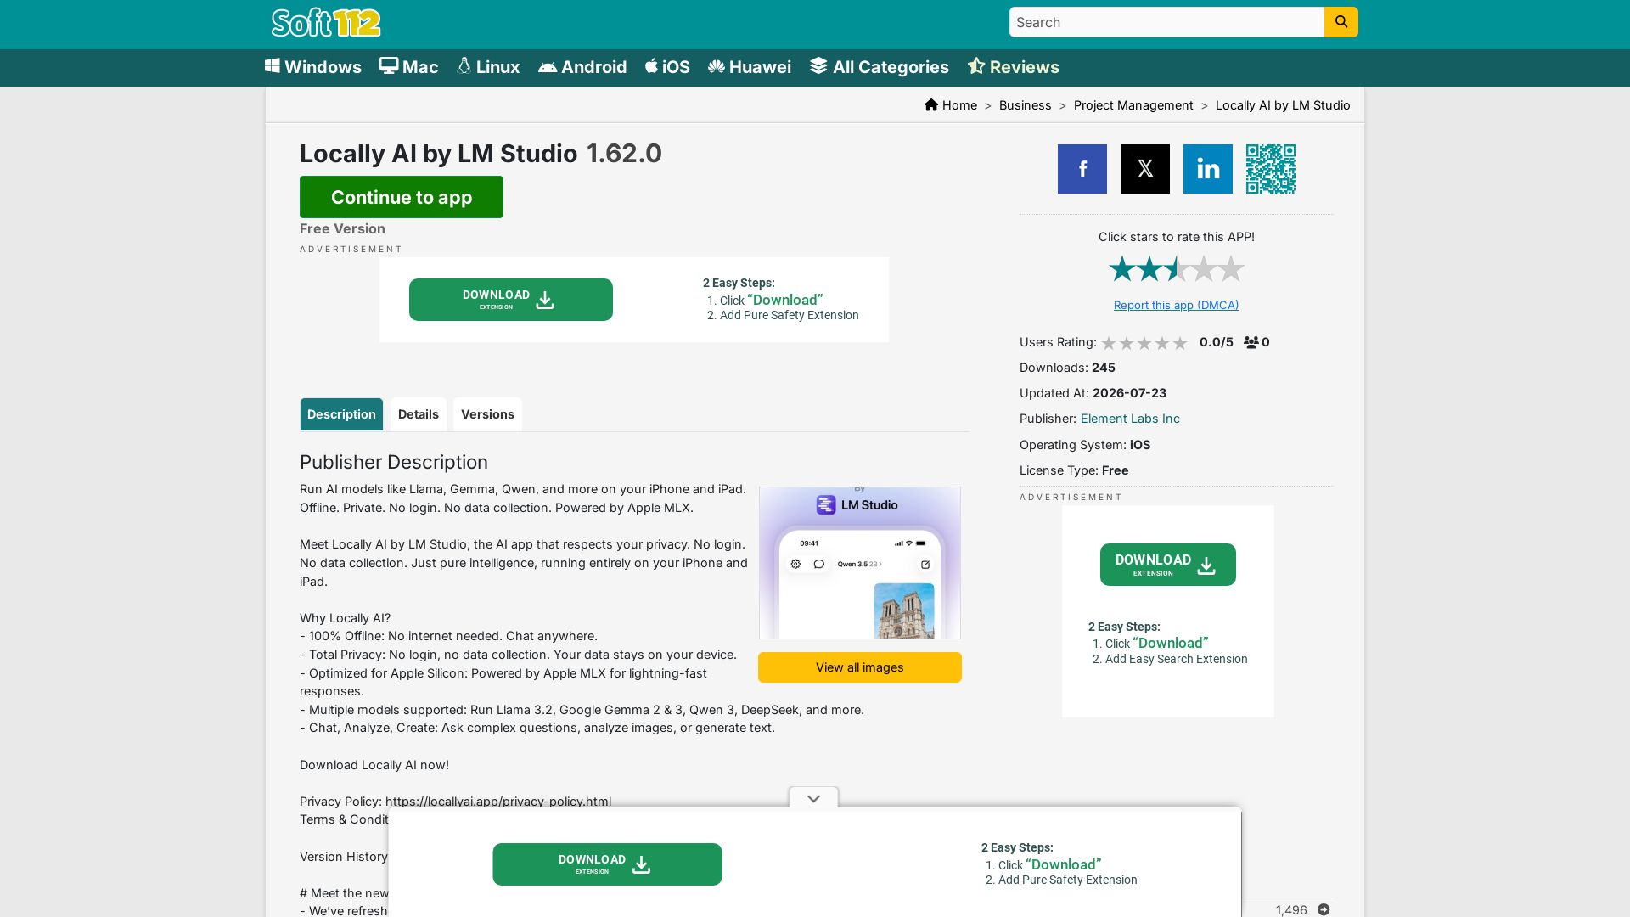
Task: Open the Android category
Action: tap(582, 67)
